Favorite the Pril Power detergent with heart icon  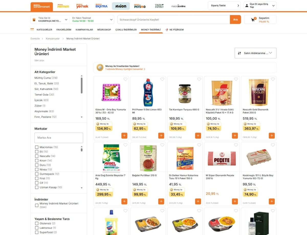click(x=162, y=79)
